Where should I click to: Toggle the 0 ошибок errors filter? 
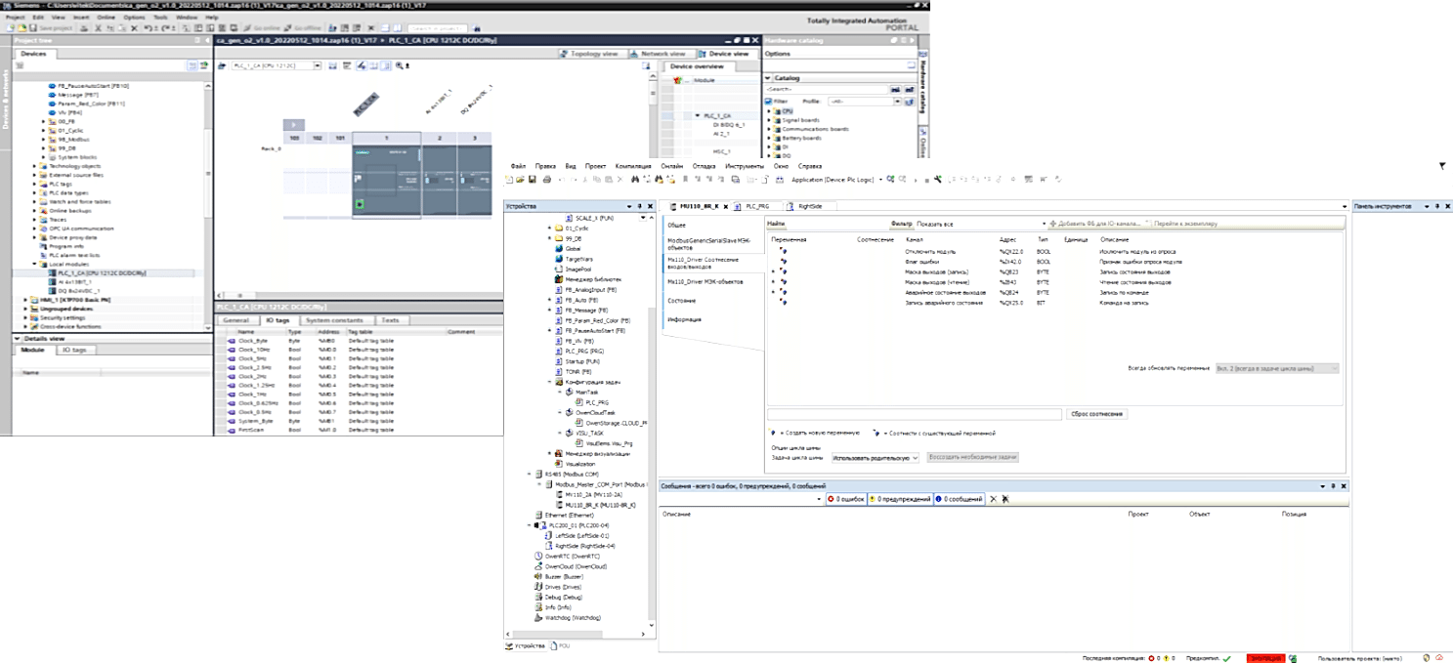(x=845, y=499)
